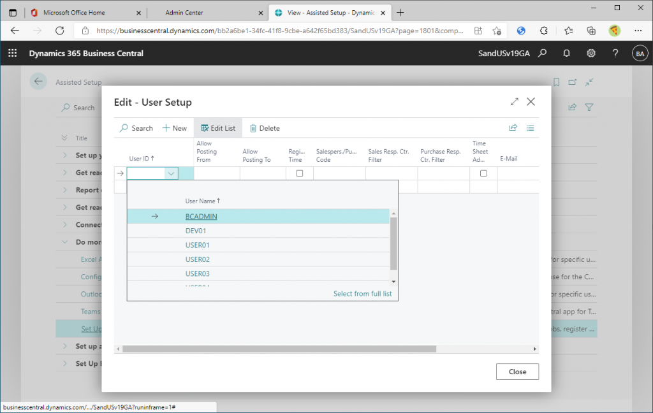Expand the Report row in Assisted Setup
This screenshot has width=653, height=413.
[x=65, y=190]
